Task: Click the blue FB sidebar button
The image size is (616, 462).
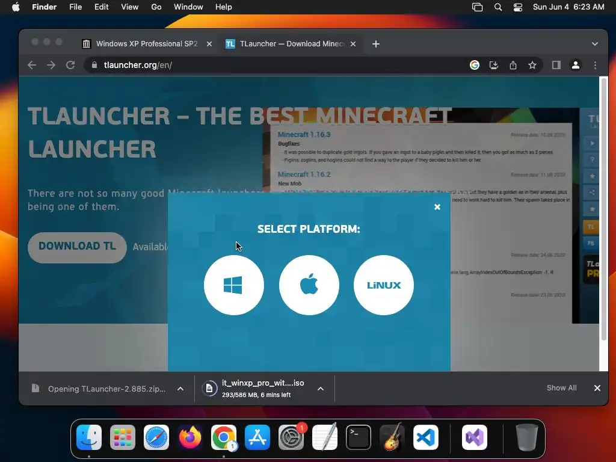Action: tap(591, 244)
